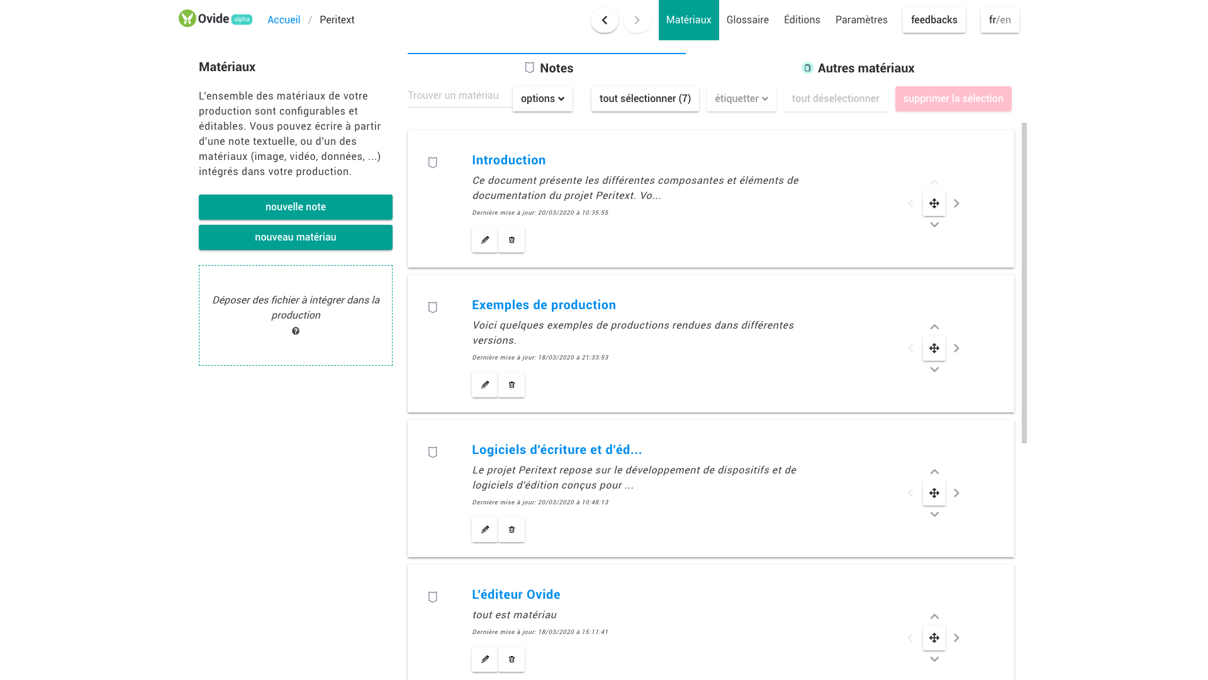The width and height of the screenshot is (1208, 680).
Task: Move Introduction note down with down arrow
Action: (934, 225)
